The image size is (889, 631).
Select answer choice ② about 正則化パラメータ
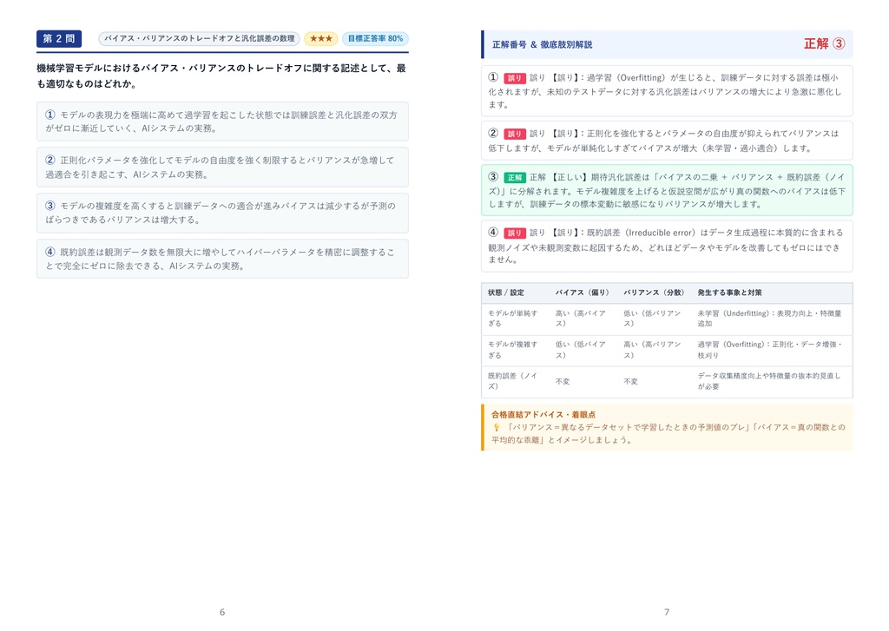(x=222, y=168)
